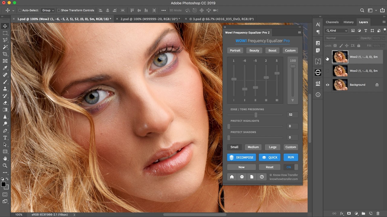Screen dimensions: 387x217
Task: Switch to the 2.psd document tab
Action: click(x=150, y=19)
